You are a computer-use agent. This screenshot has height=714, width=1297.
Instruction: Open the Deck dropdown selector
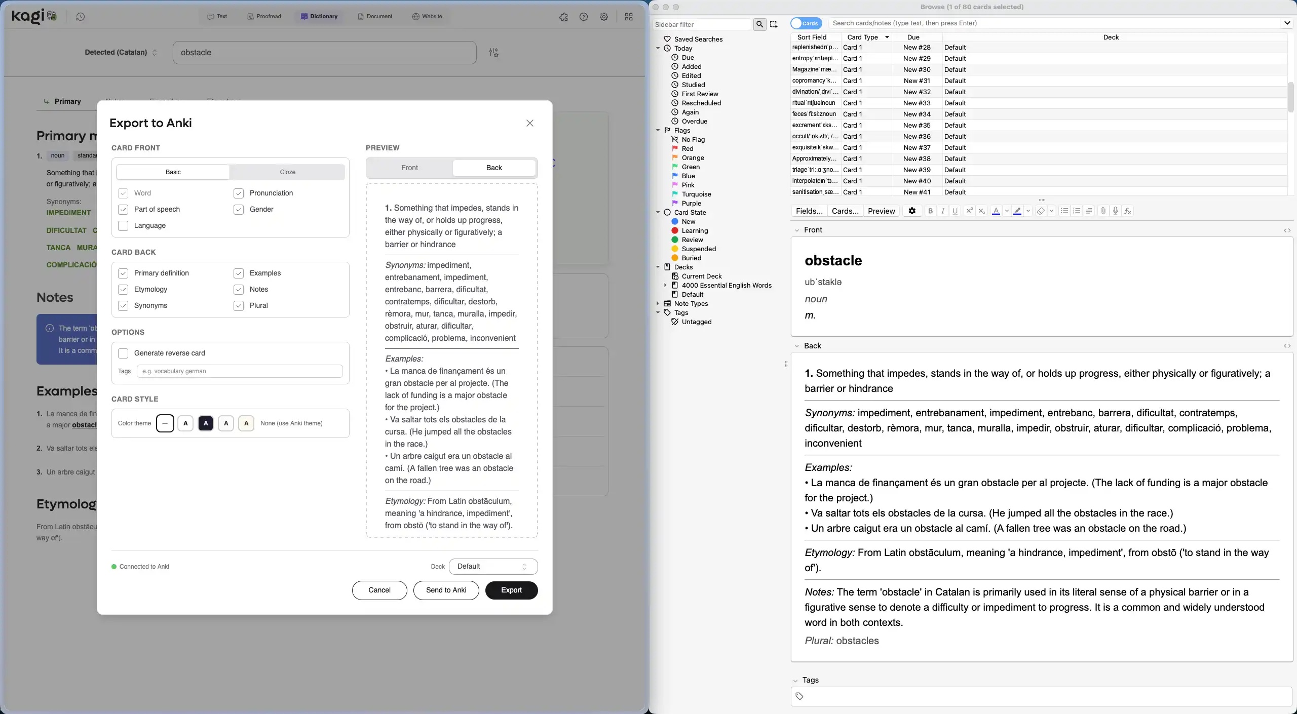tap(492, 567)
